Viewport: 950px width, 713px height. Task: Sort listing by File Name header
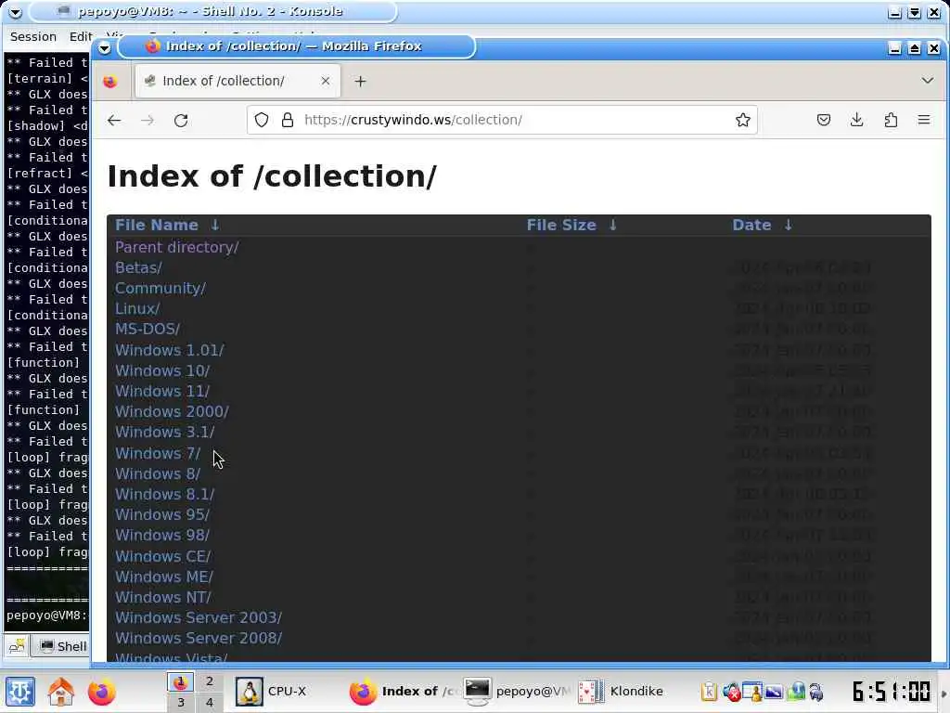click(x=156, y=225)
